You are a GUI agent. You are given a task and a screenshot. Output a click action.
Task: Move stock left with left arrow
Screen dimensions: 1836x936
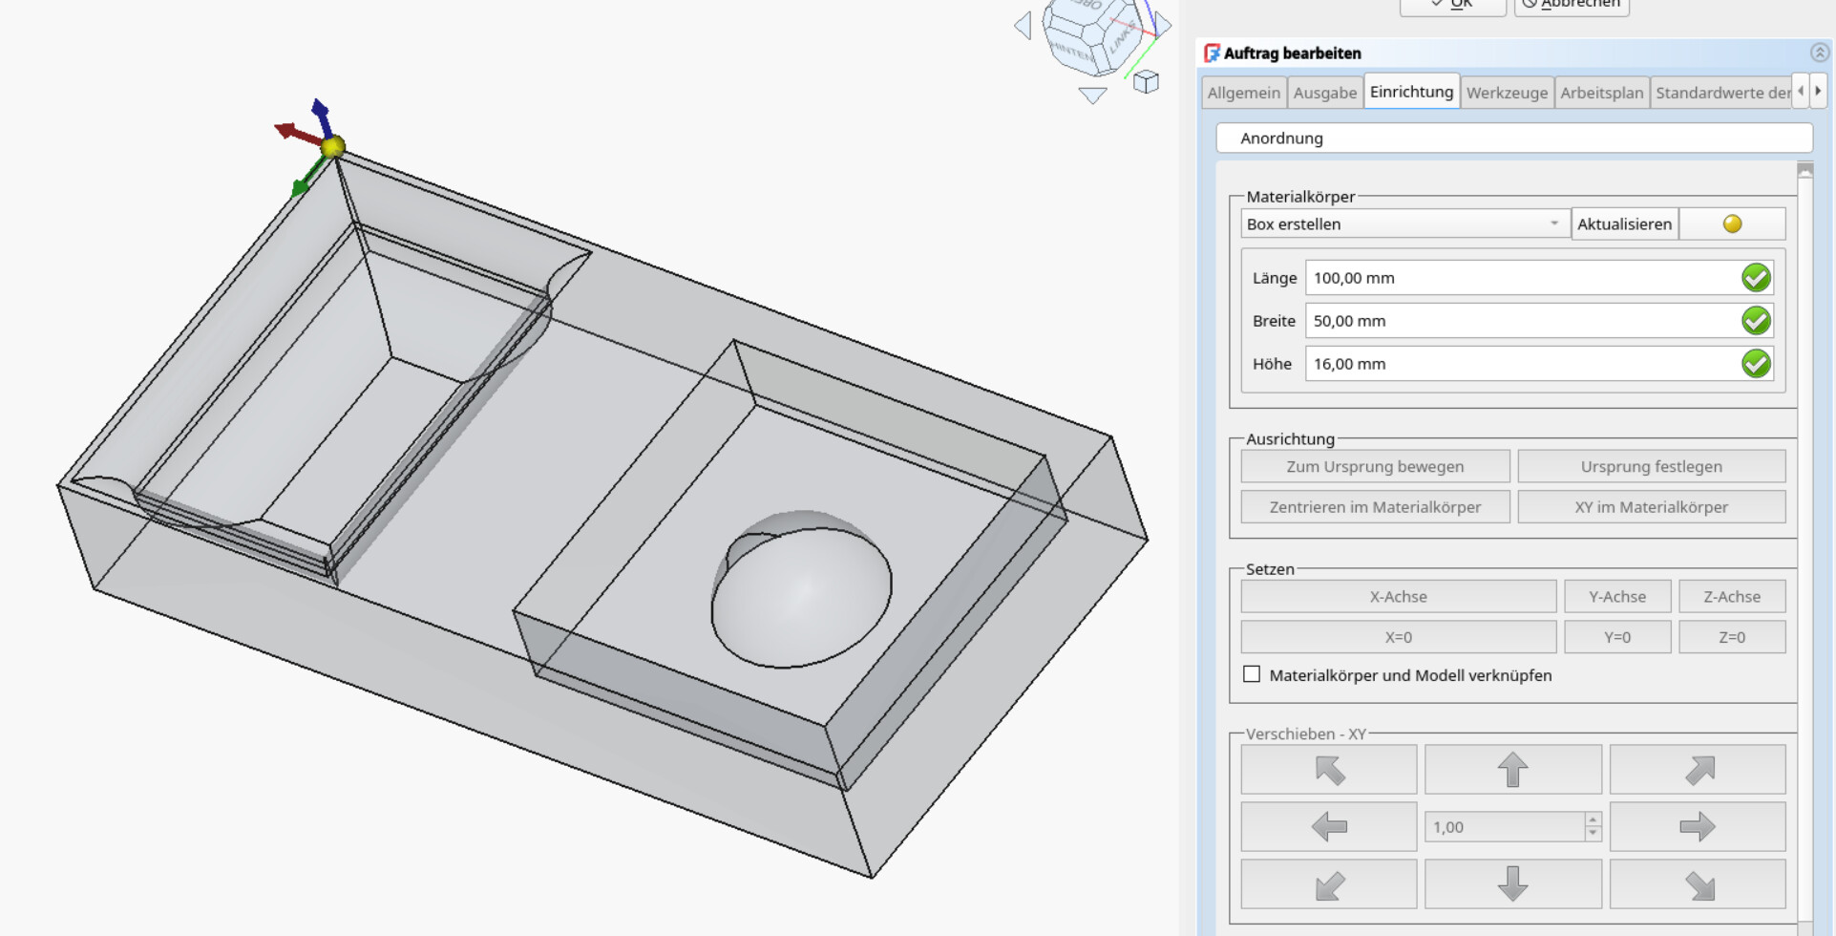tap(1328, 827)
